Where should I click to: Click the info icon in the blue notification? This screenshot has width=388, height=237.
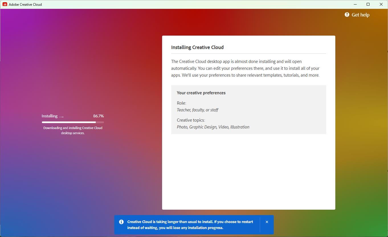[121, 222]
